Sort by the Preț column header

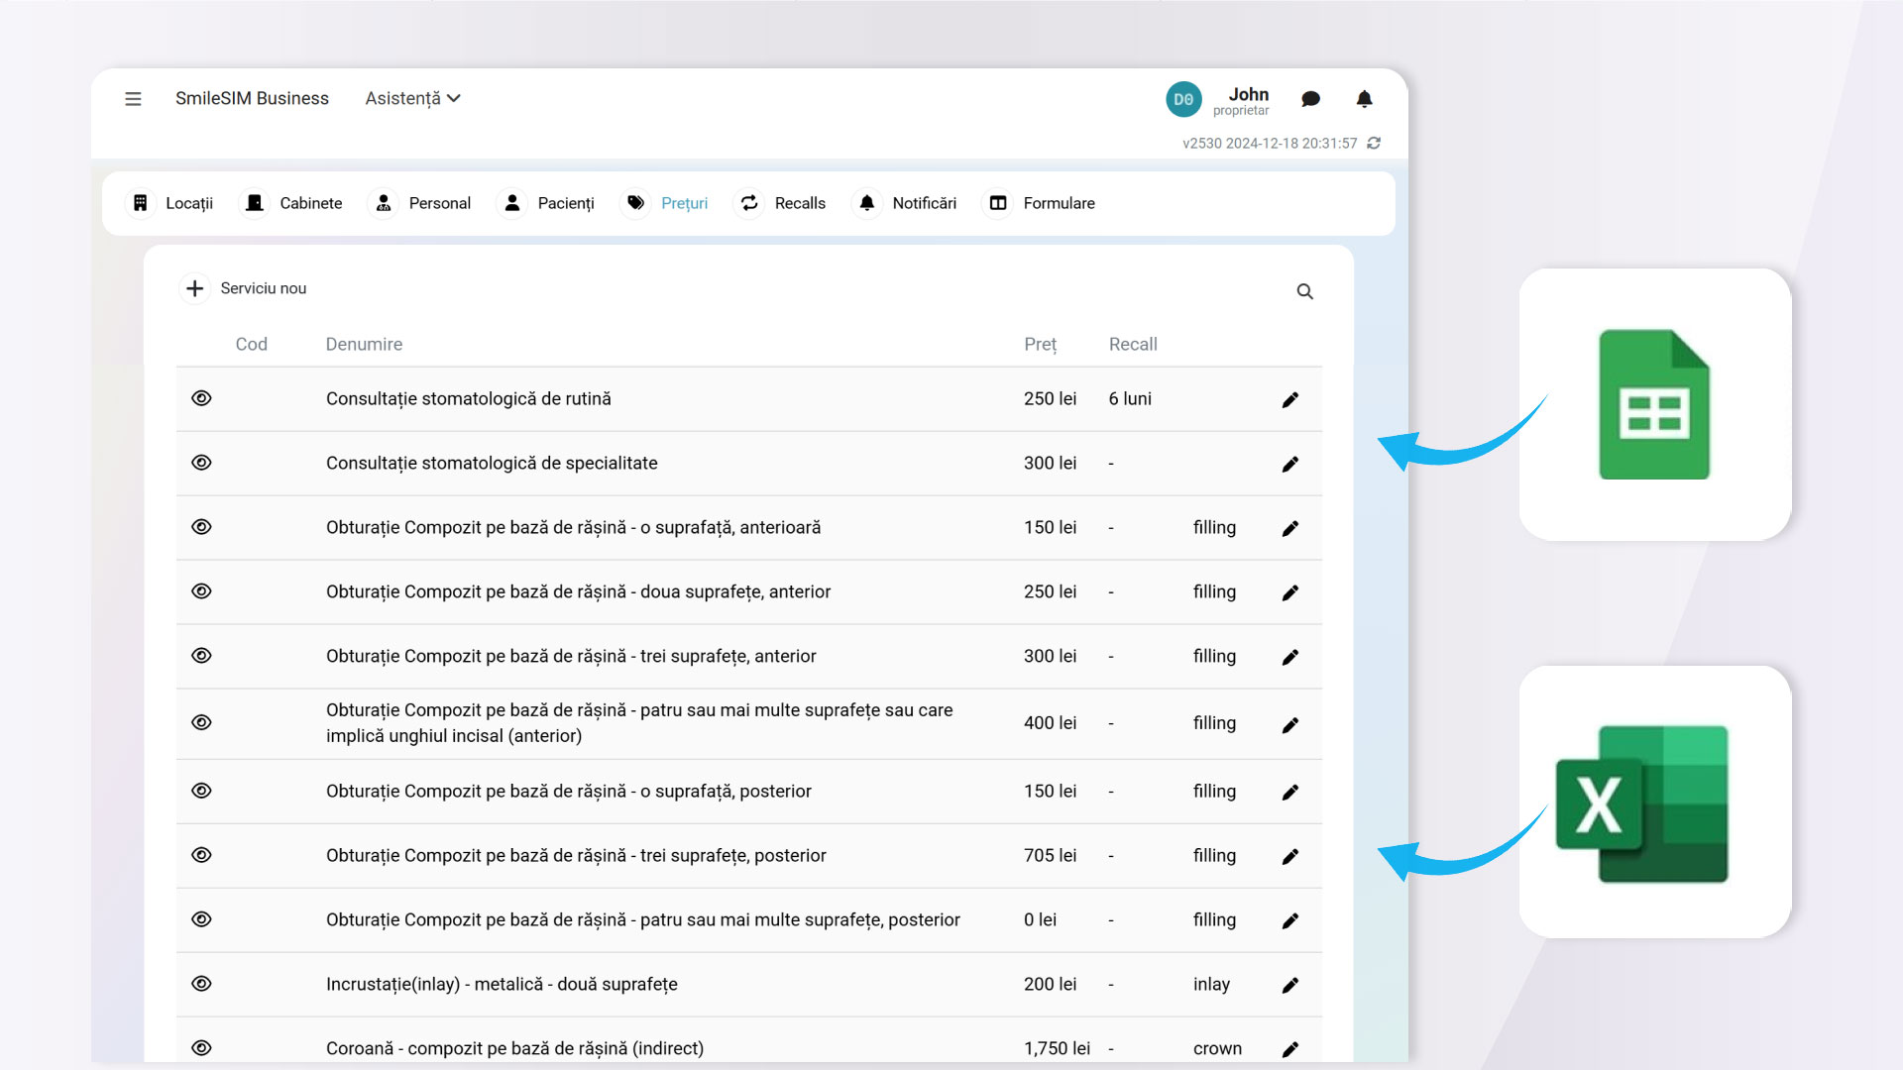click(1040, 345)
